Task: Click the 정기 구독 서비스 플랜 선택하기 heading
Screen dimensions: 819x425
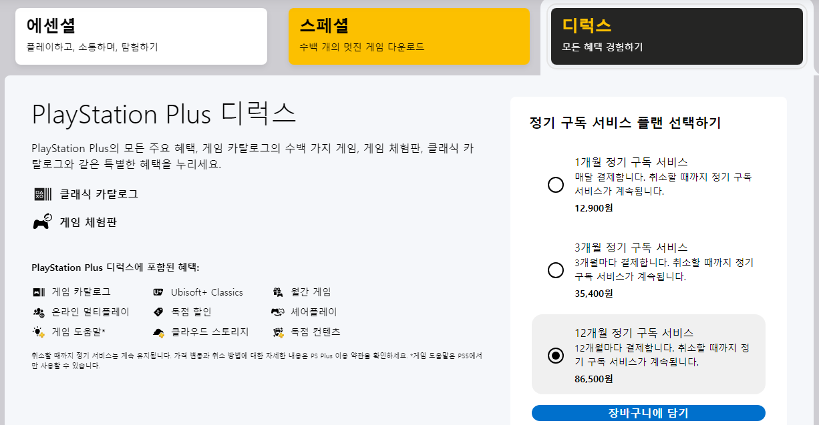Action: pyautogui.click(x=625, y=123)
